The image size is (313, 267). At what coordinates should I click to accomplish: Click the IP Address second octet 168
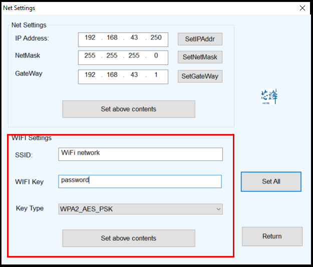112,38
